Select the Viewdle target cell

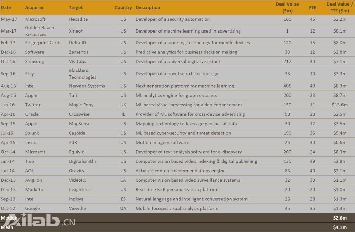click(77, 208)
